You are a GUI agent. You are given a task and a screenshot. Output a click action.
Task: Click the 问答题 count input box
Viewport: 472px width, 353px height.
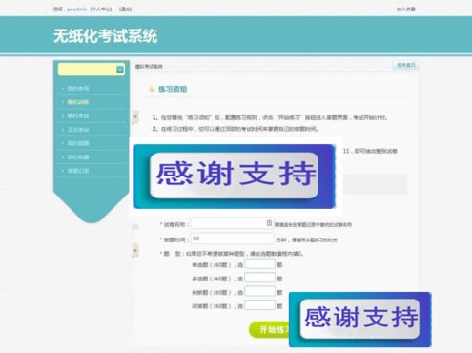(x=259, y=305)
